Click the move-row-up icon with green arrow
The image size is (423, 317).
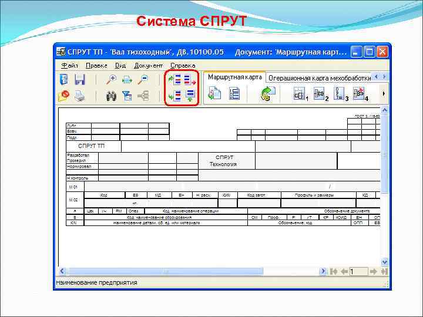174,80
